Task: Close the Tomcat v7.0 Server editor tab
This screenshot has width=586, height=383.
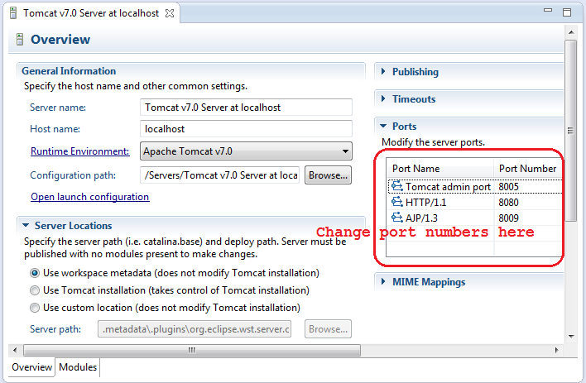Action: tap(170, 13)
